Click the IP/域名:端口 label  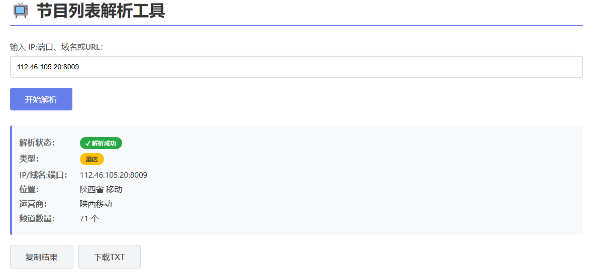pyautogui.click(x=43, y=175)
